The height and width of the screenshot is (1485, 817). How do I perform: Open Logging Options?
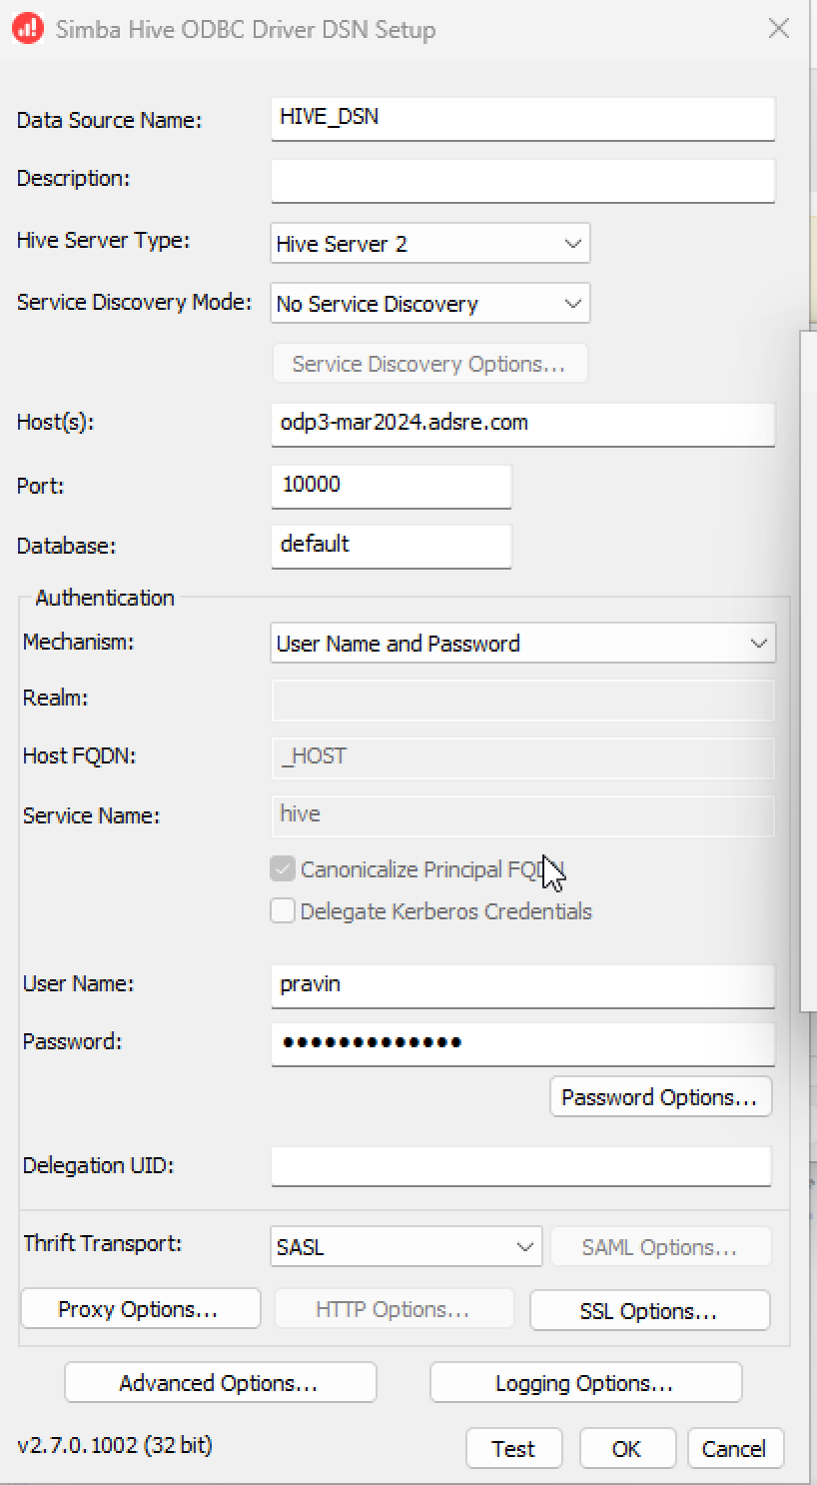[586, 1383]
